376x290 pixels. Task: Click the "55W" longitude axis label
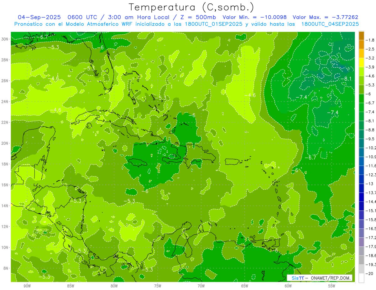tap(332, 286)
